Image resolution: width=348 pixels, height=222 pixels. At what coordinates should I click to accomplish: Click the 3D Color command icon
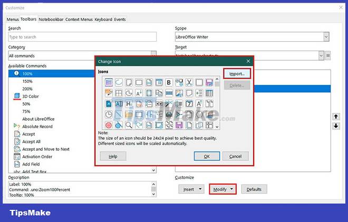[17, 96]
